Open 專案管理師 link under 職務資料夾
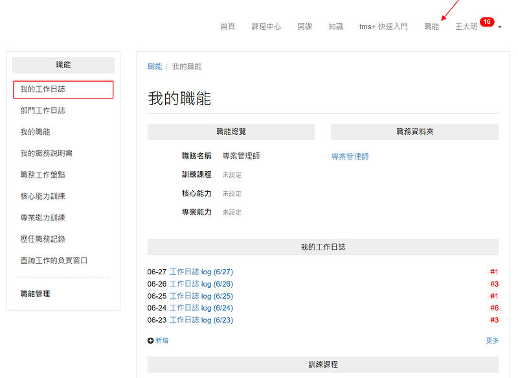The width and height of the screenshot is (518, 378). pyautogui.click(x=350, y=156)
